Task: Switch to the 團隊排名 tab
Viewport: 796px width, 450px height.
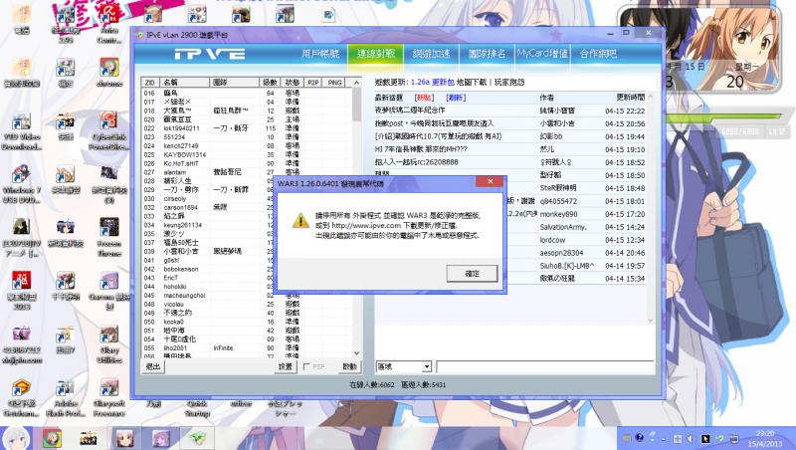Action: point(487,54)
